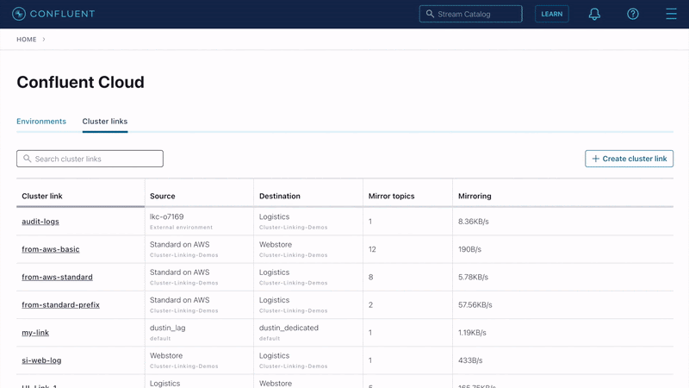Click the Destination column header

coord(279,197)
